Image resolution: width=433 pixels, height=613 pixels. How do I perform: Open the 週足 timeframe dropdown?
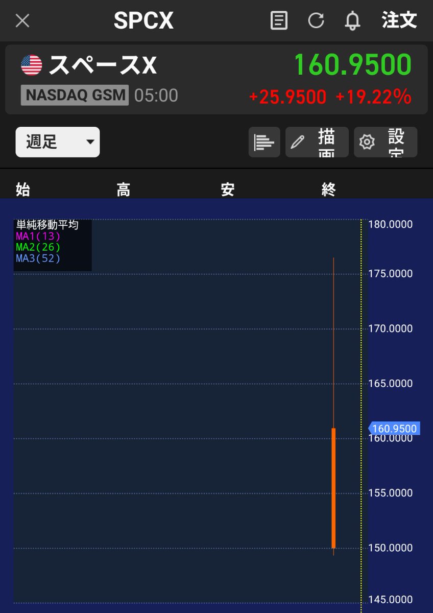[x=58, y=142]
